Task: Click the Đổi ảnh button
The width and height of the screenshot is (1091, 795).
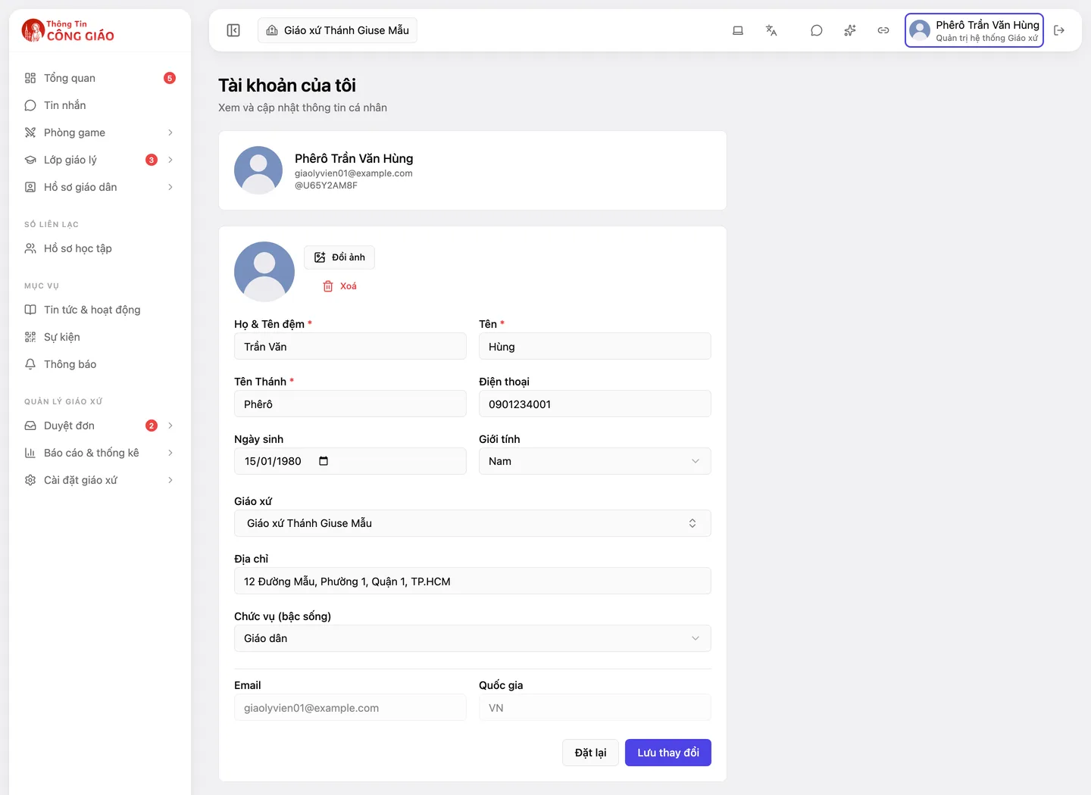Action: coord(339,257)
